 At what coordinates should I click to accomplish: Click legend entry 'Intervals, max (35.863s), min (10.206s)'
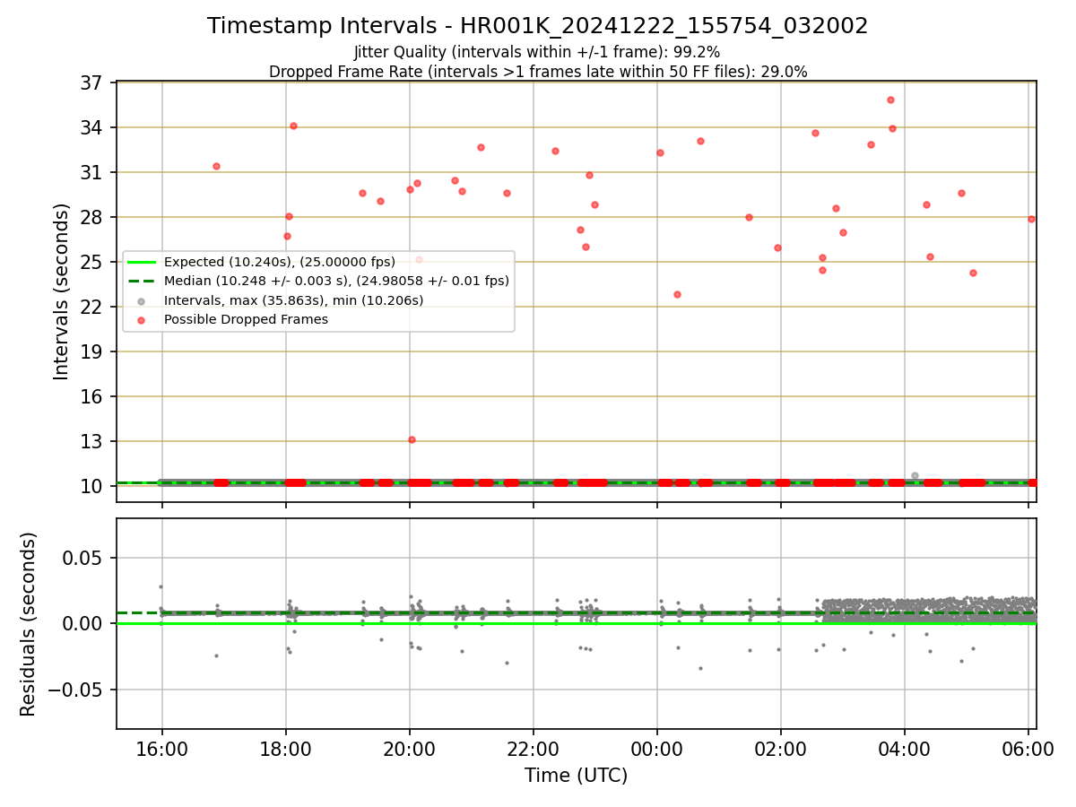294,300
